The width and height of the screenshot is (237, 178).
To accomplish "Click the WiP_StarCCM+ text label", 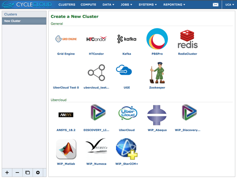I will click(x=127, y=164).
